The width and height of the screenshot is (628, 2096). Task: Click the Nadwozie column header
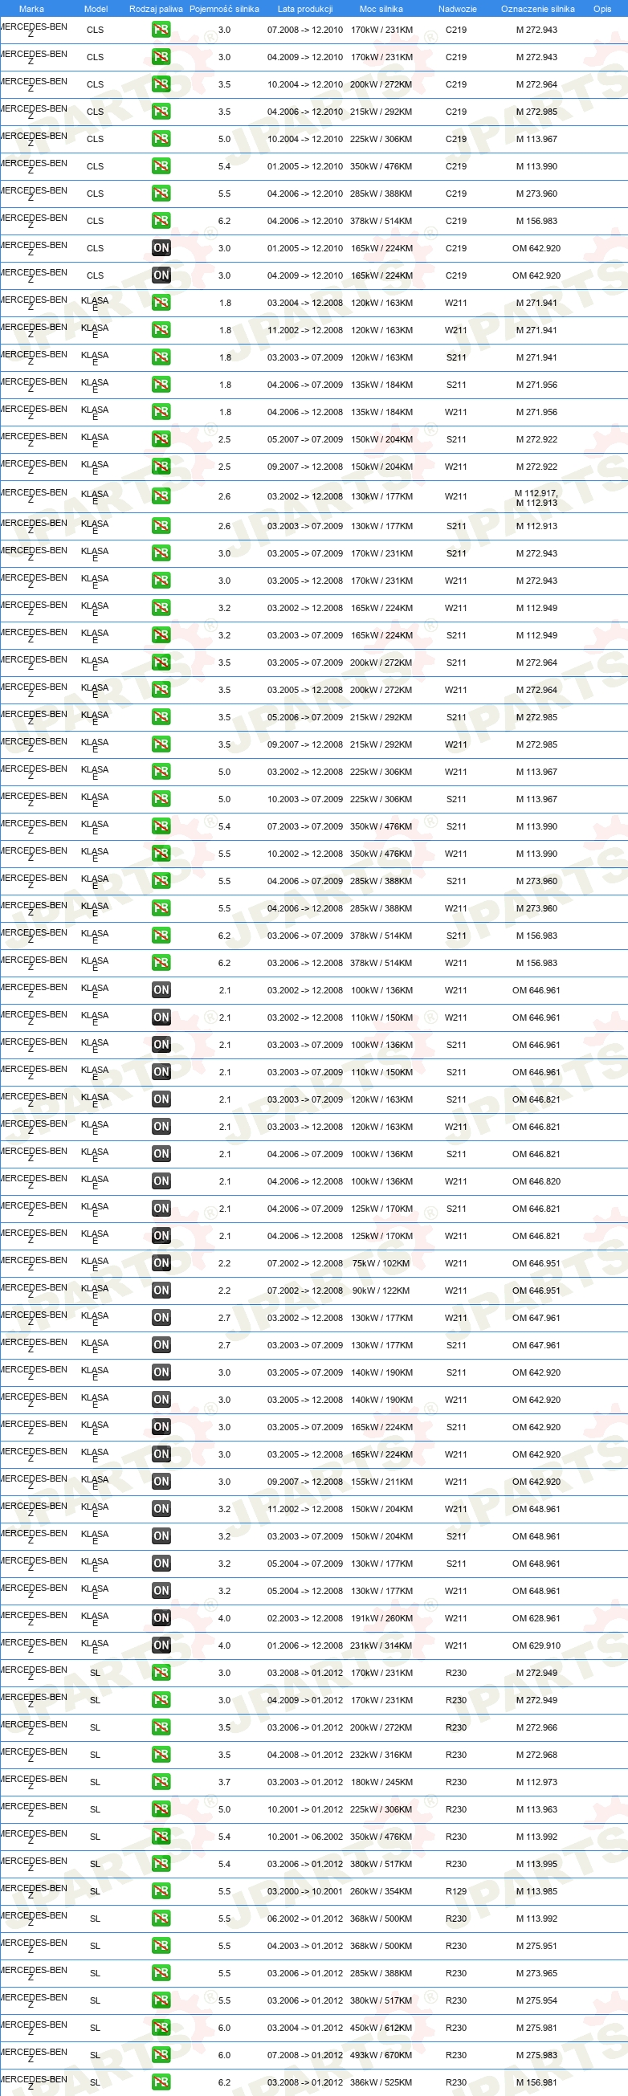[457, 9]
